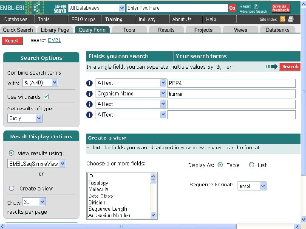This screenshot has height=229, width=306.
Task: Click fields list scroll-up arrow
Action: click(x=153, y=176)
